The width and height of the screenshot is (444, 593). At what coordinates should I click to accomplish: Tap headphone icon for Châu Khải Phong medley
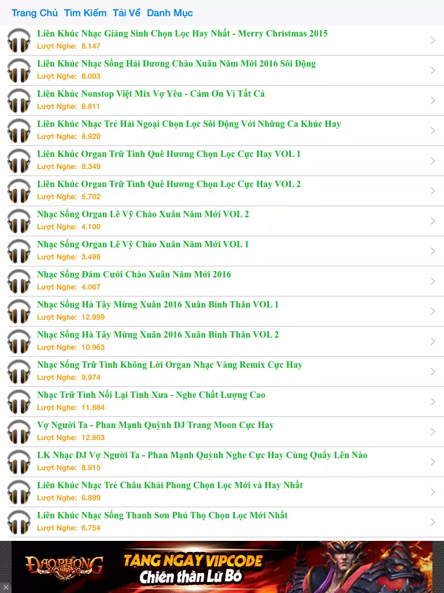tap(19, 492)
